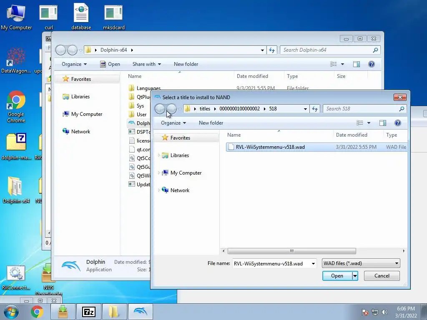Click help icon in NAND dialog
The height and width of the screenshot is (320, 427).
pyautogui.click(x=397, y=123)
